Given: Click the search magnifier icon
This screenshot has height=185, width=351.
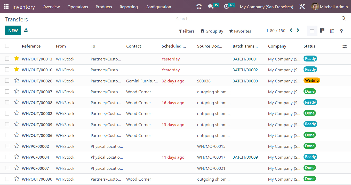Looking at the screenshot, I should (x=344, y=18).
